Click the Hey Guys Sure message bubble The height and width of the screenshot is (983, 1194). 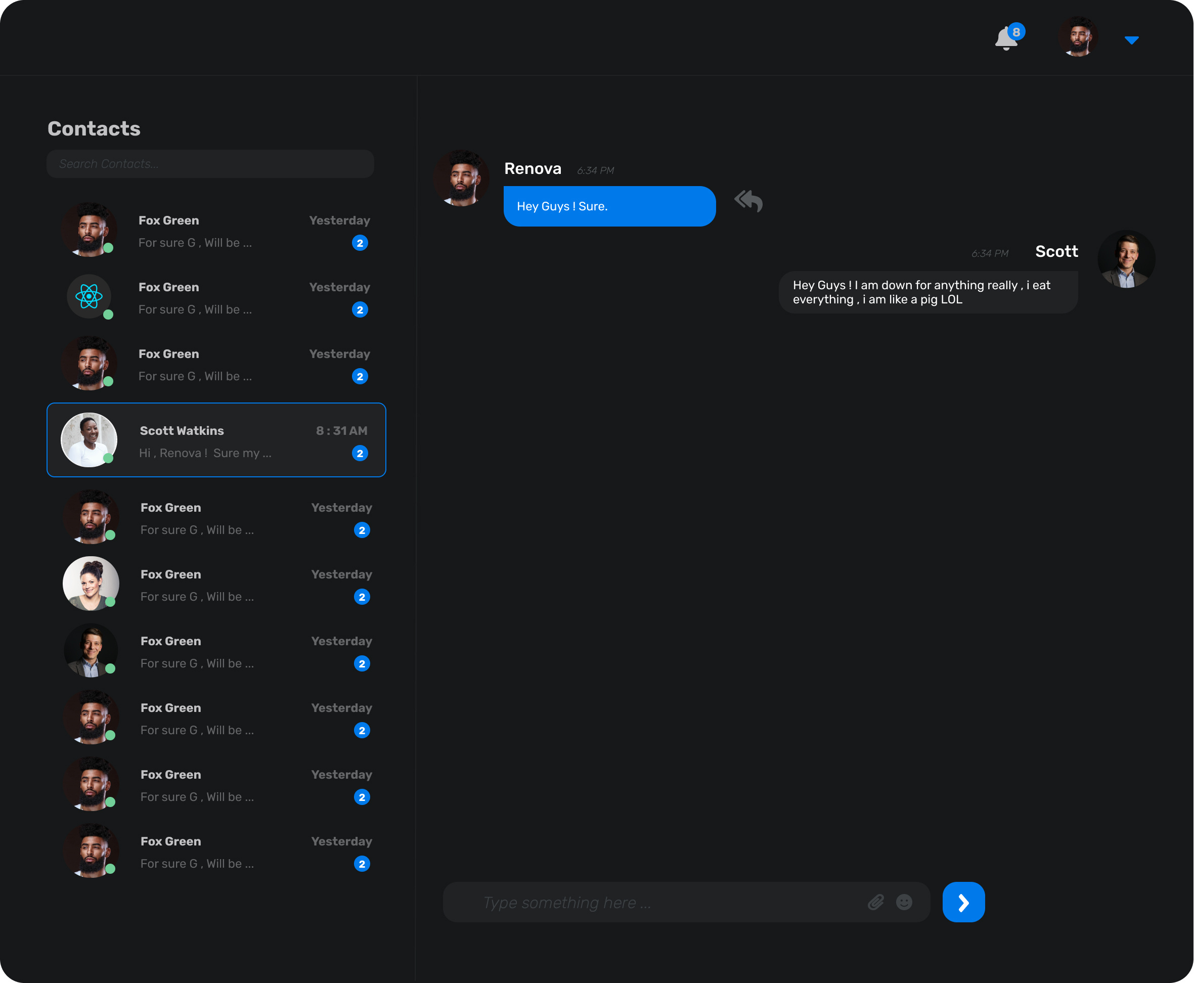609,206
